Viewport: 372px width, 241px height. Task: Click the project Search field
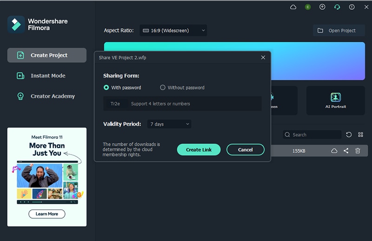click(x=312, y=135)
